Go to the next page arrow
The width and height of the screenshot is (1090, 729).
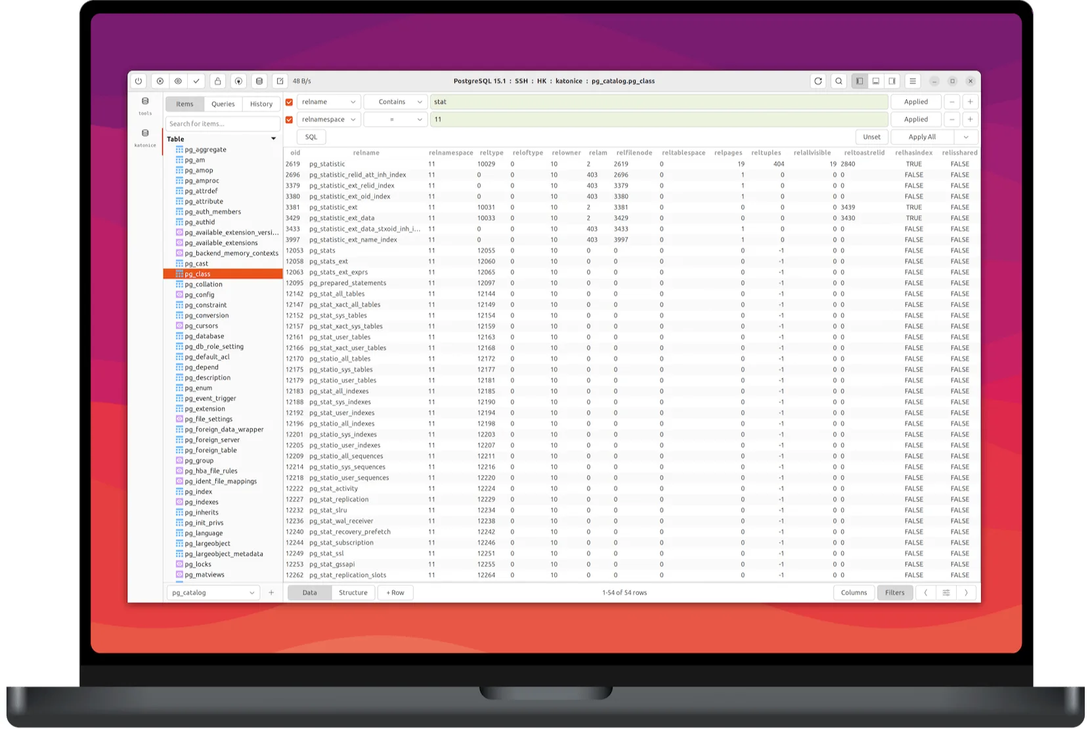click(967, 593)
